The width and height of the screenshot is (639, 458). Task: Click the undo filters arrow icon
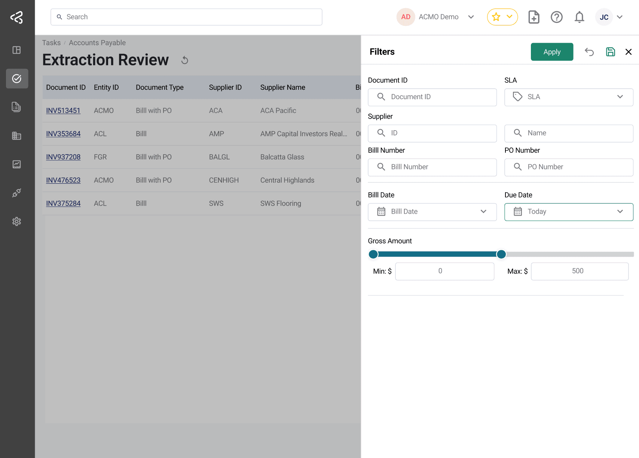[589, 52]
